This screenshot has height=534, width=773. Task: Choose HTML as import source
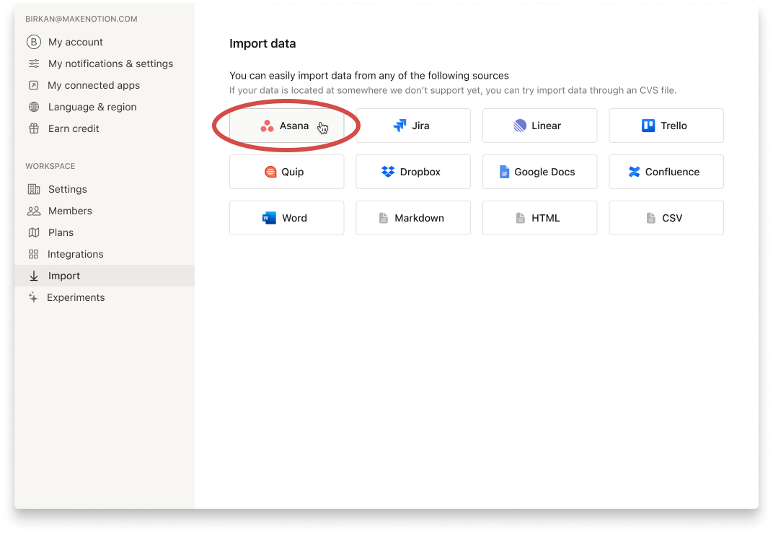[x=539, y=218]
